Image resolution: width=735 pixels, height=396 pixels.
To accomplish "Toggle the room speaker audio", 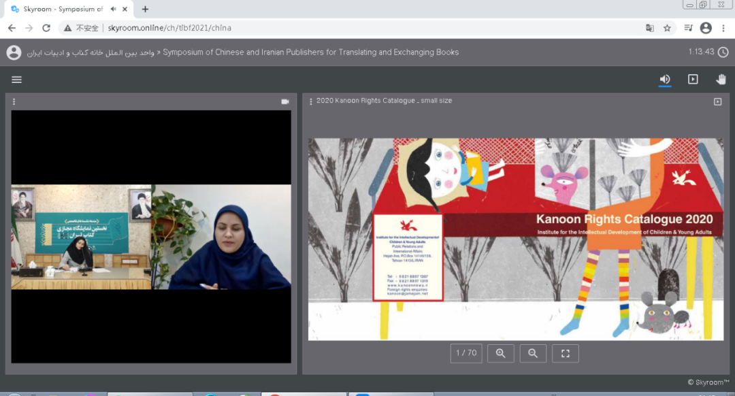I will (665, 80).
